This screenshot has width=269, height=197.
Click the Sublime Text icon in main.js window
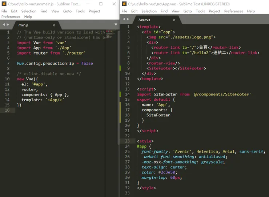click(4, 4)
